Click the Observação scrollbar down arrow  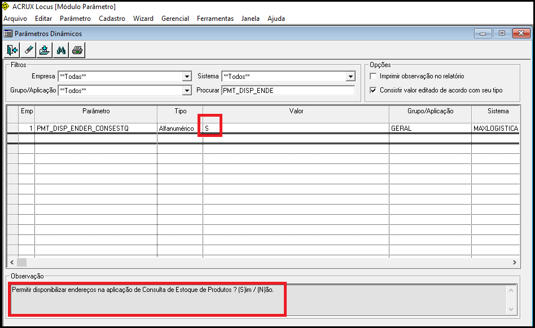[x=511, y=309]
